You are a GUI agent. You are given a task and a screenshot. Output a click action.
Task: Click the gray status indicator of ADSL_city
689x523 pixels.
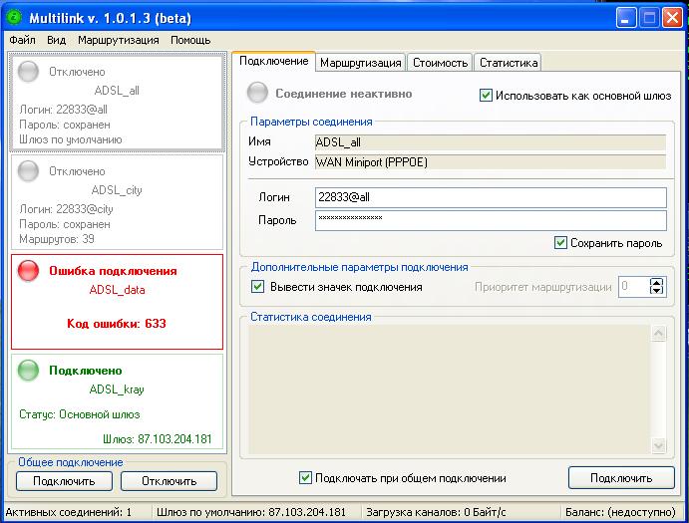click(30, 171)
